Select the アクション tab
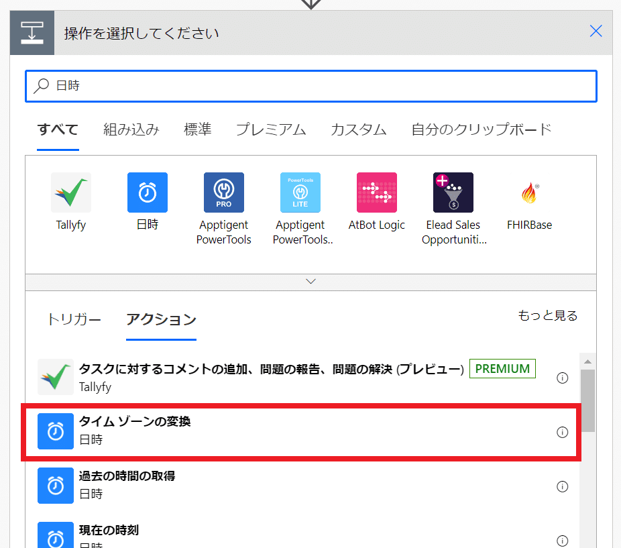621x548 pixels. (161, 319)
